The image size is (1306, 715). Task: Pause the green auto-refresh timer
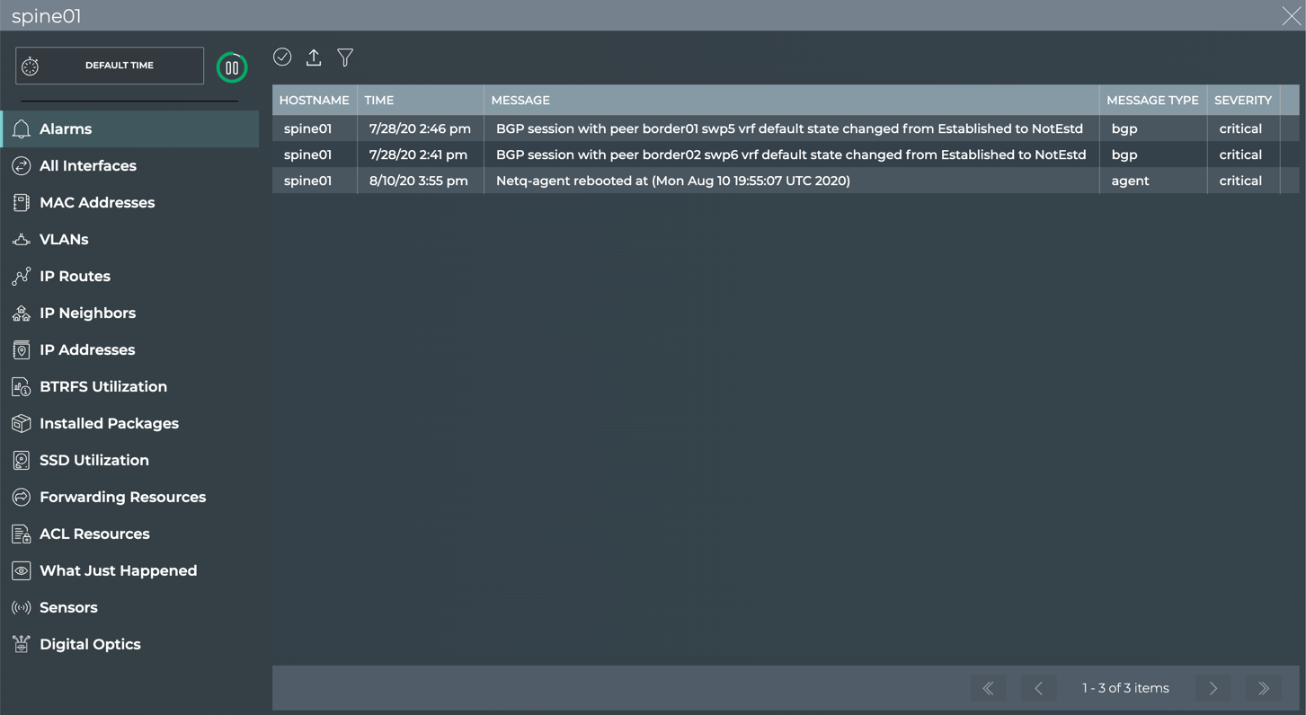232,67
